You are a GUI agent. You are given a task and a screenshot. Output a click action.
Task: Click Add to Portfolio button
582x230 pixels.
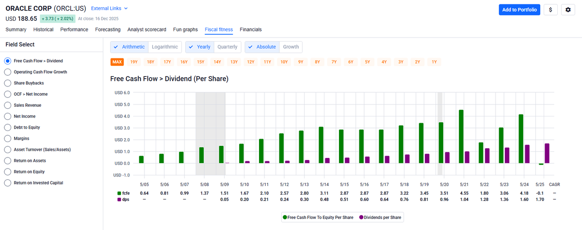point(519,10)
